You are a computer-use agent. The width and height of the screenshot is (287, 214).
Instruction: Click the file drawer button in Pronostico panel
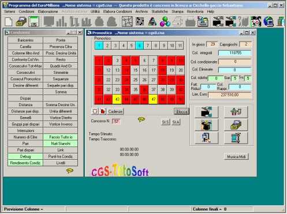[x=236, y=125]
